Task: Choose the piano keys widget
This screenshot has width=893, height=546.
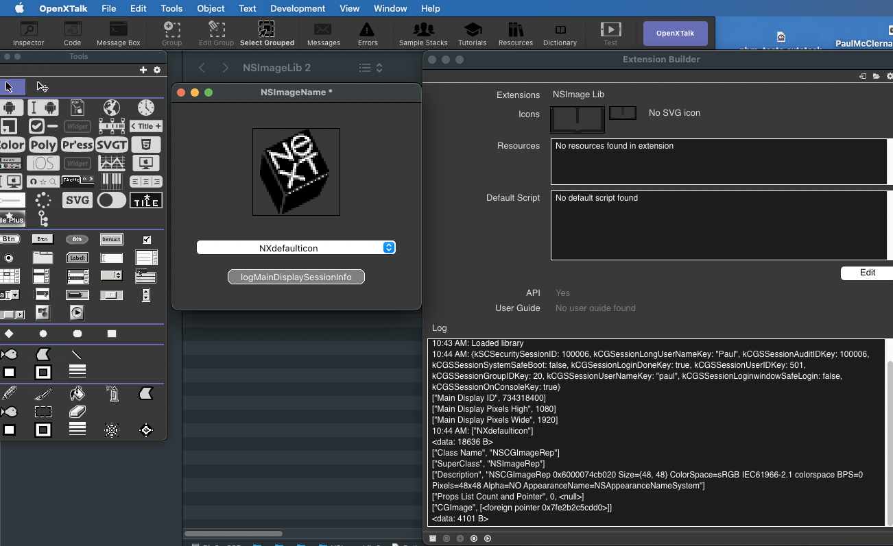Action: tap(112, 182)
